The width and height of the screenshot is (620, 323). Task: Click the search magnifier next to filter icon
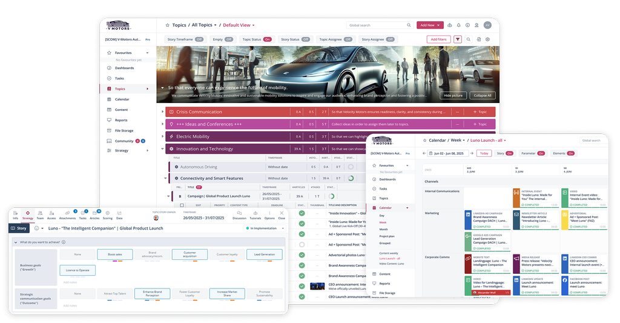pyautogui.click(x=469, y=39)
